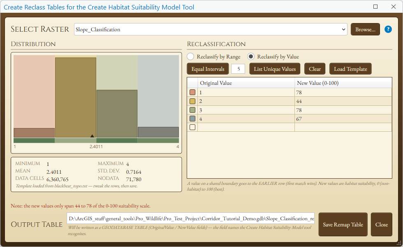Click the window resize grip in corner
Viewport: 403px width, 247px height.
click(399, 243)
